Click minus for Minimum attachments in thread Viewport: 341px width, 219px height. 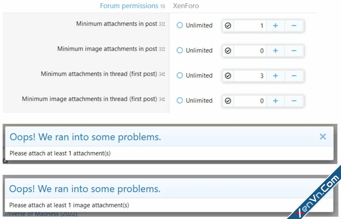[294, 75]
